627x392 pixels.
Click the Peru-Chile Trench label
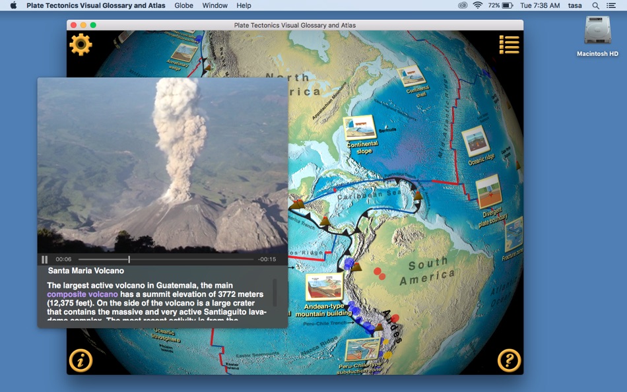click(x=325, y=323)
